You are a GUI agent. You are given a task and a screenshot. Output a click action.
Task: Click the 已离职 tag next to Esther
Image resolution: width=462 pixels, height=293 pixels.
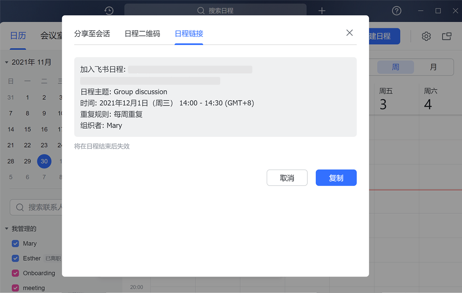point(53,258)
